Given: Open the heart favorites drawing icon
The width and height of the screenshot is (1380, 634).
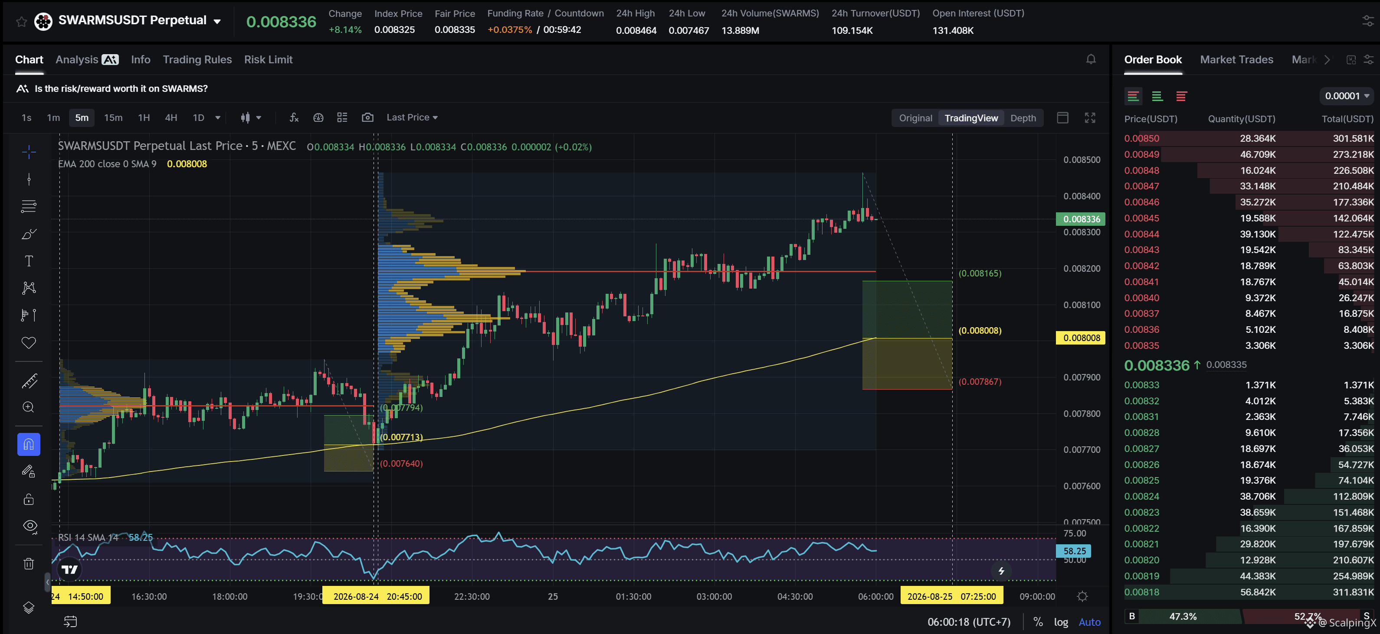Looking at the screenshot, I should coord(29,342).
